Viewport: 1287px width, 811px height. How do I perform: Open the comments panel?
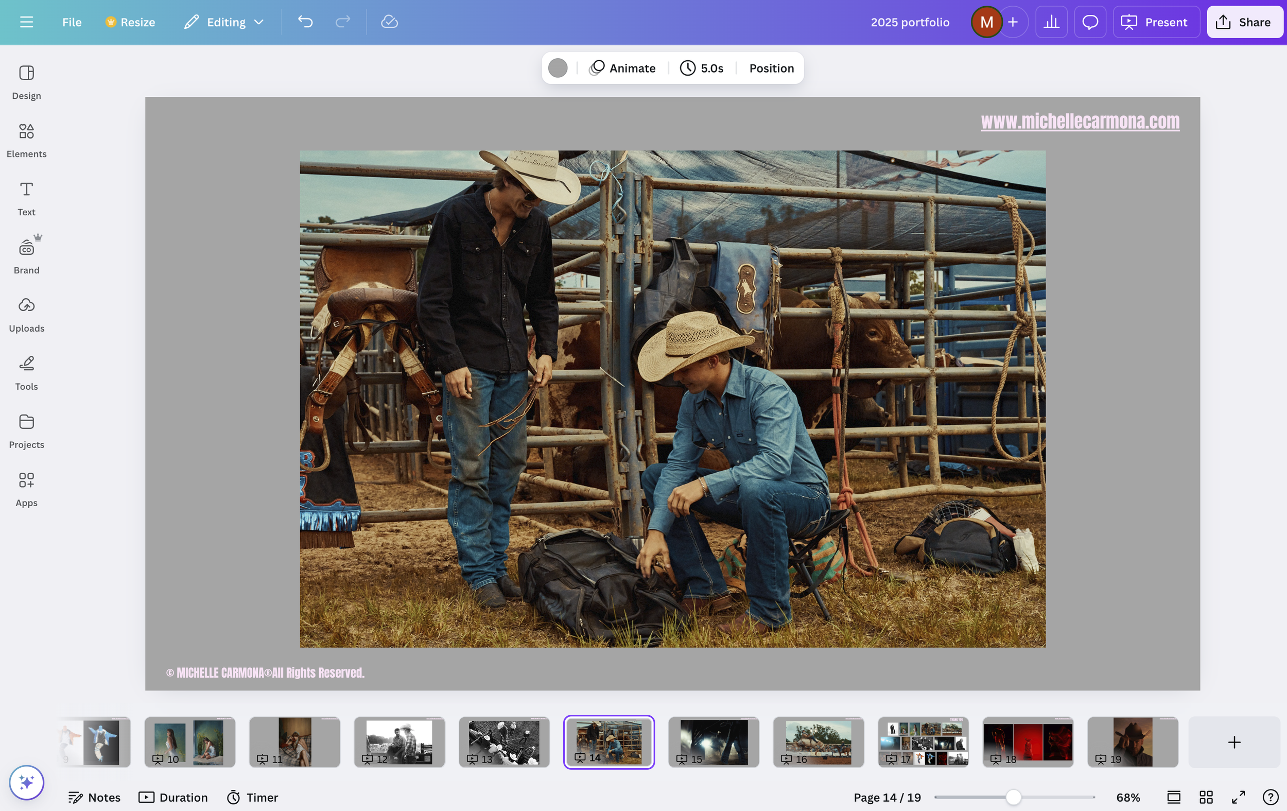click(x=1090, y=22)
